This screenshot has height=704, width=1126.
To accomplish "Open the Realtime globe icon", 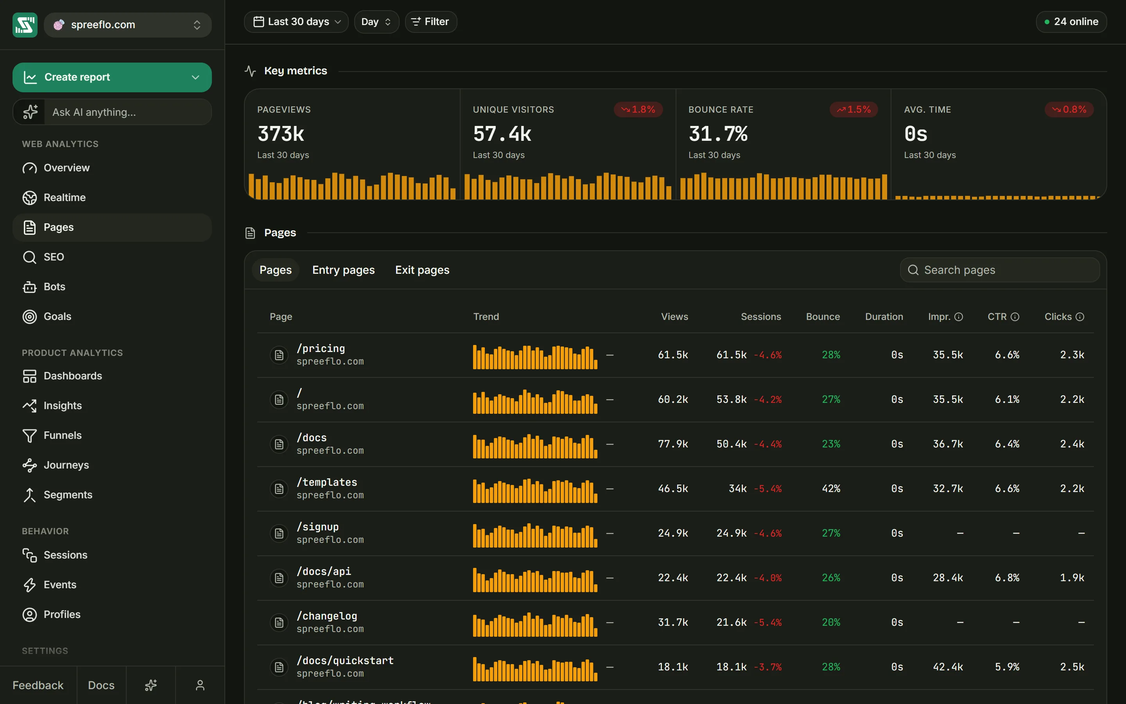I will pos(30,198).
